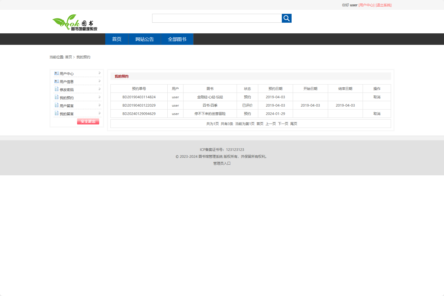Click the 我的预约 panel heading
Screen dimensions: 444x296
(122, 76)
